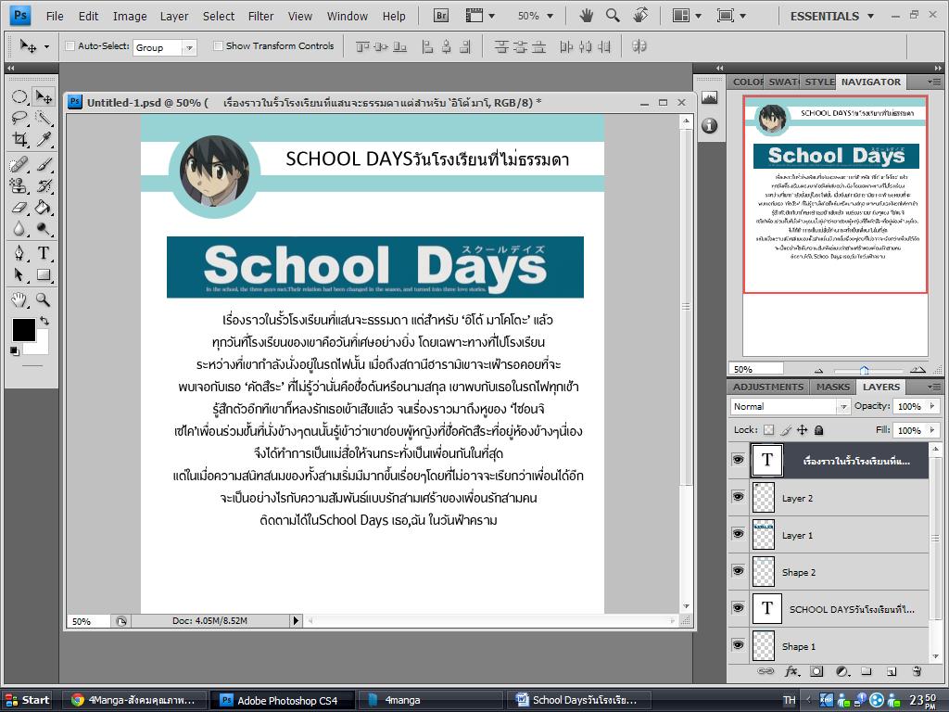Screen dimensions: 949x712
Task: Select the Magic Wand tool
Action: pyautogui.click(x=44, y=118)
